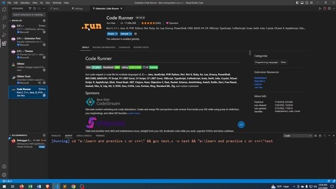Manage C/C++ Extension Pack via its gear
The height and width of the screenshot is (189, 336).
[x=44, y=45]
